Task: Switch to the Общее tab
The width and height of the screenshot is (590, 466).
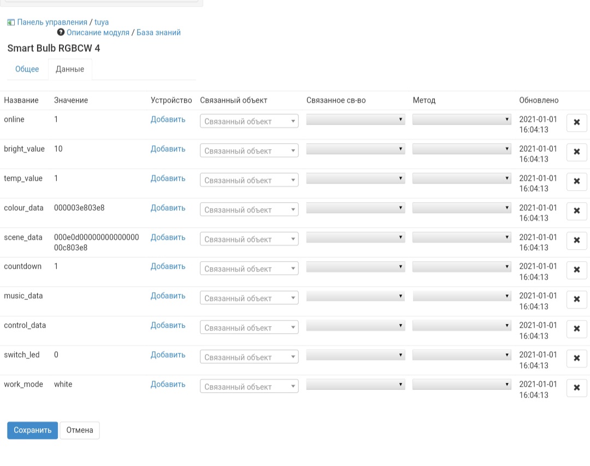Action: point(27,69)
